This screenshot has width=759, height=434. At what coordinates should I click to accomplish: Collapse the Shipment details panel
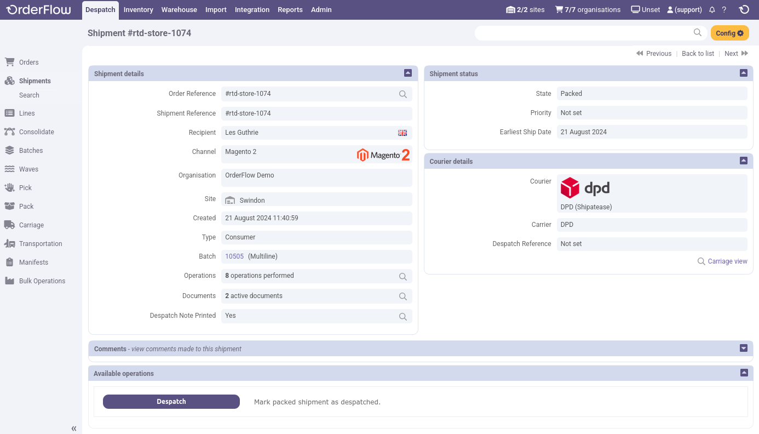(407, 73)
